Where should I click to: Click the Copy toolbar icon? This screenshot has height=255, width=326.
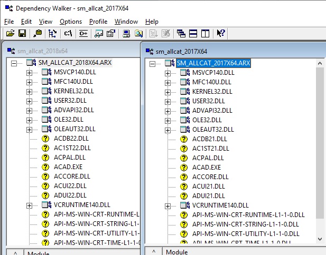[38, 33]
